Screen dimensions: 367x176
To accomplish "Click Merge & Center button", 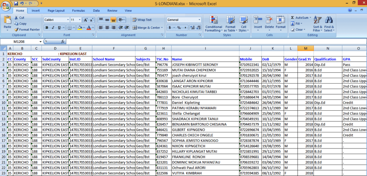I will pos(146,27).
